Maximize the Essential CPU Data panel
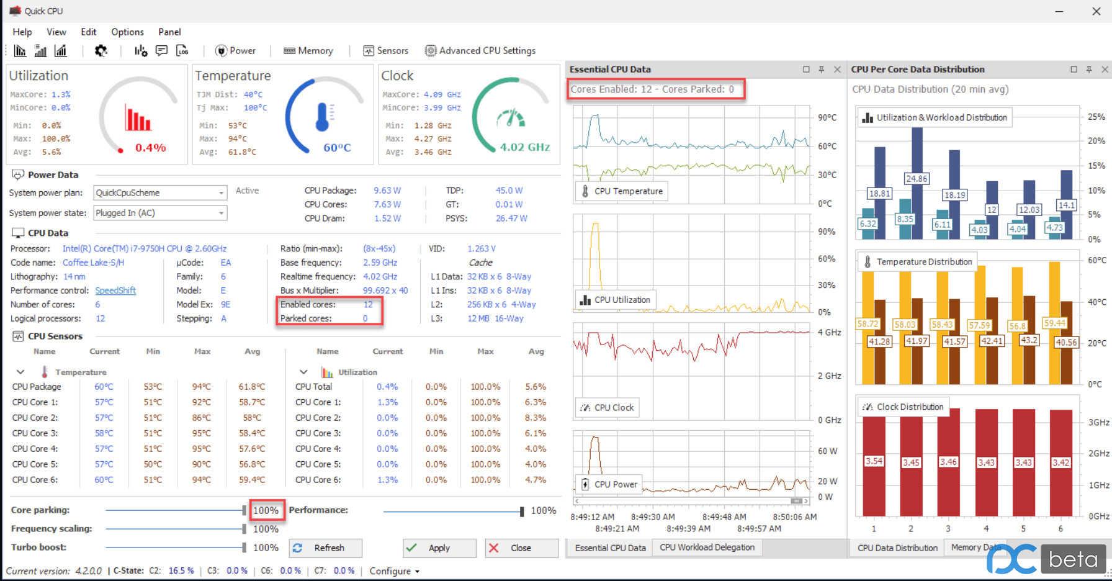This screenshot has width=1112, height=581. coord(806,70)
